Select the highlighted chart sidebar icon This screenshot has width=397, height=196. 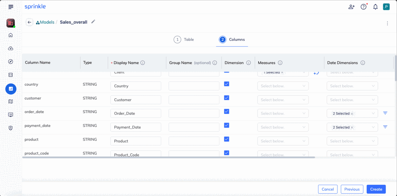(11, 89)
